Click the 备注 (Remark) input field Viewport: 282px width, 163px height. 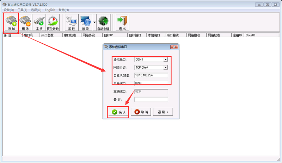point(151,99)
